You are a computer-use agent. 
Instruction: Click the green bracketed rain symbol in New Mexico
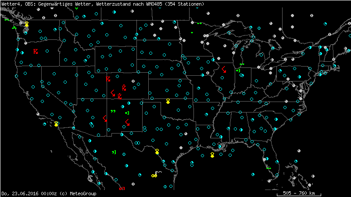127,113
